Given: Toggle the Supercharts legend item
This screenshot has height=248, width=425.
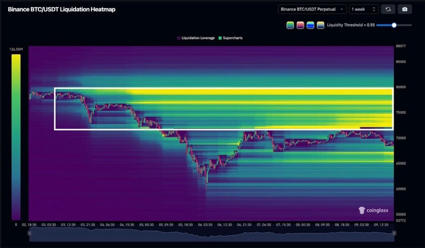Looking at the screenshot, I should click(x=230, y=38).
